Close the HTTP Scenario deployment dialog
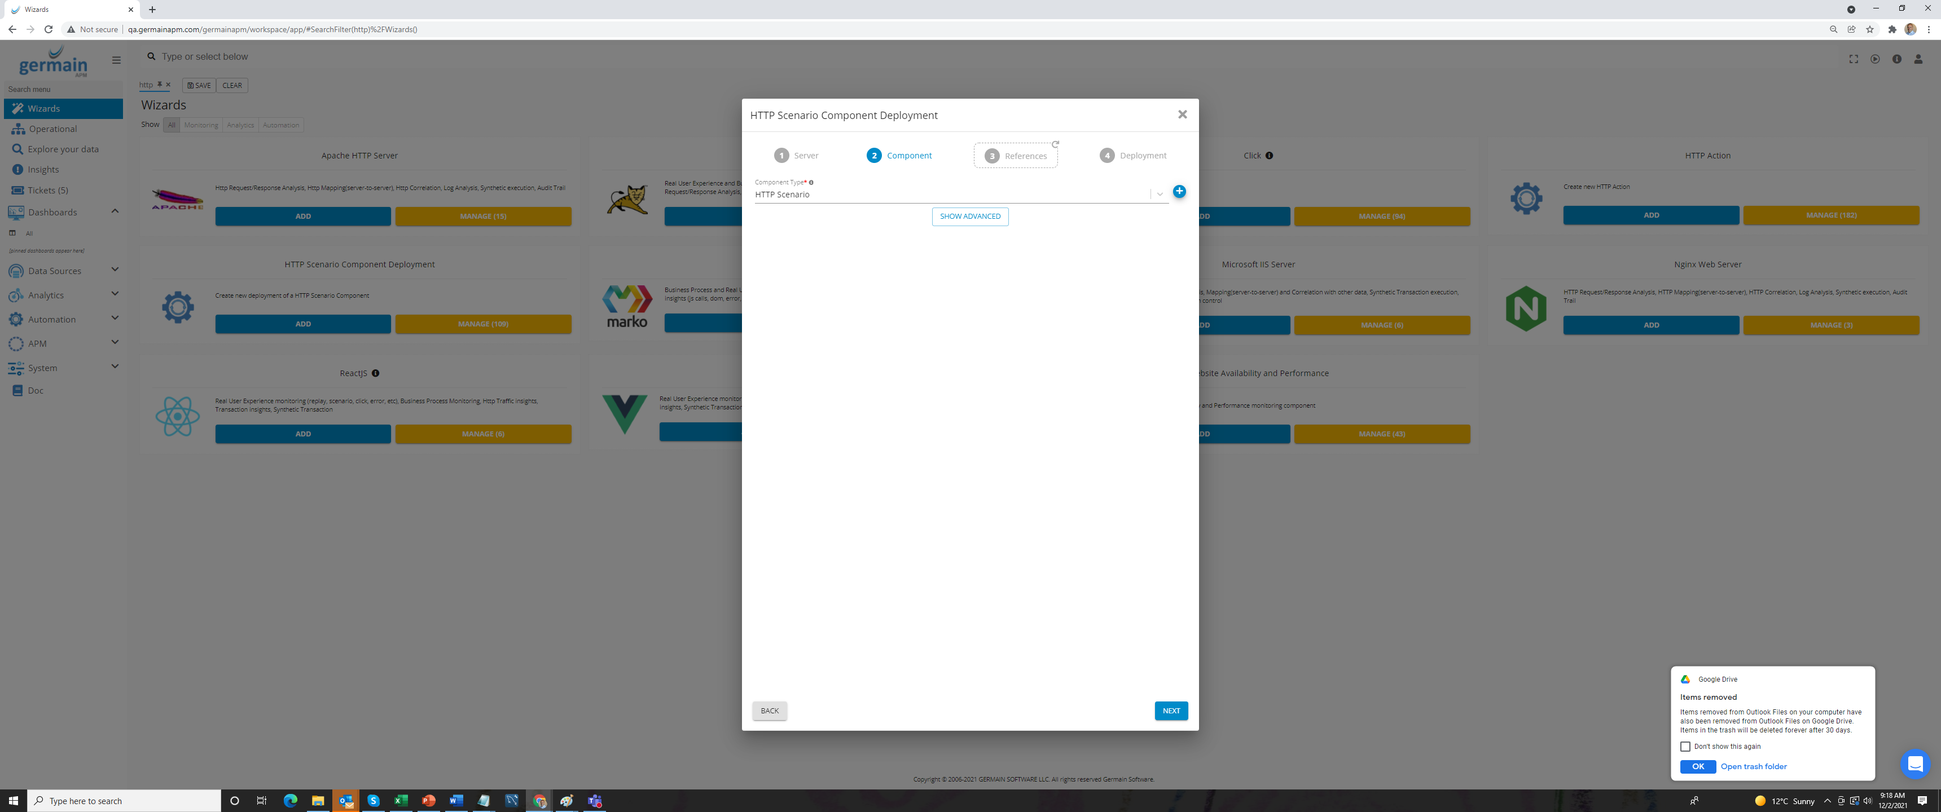The width and height of the screenshot is (1941, 812). click(x=1182, y=114)
